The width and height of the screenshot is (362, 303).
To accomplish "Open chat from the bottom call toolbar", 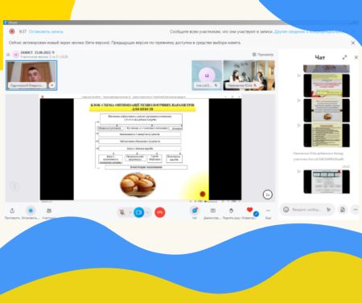I will click(195, 211).
